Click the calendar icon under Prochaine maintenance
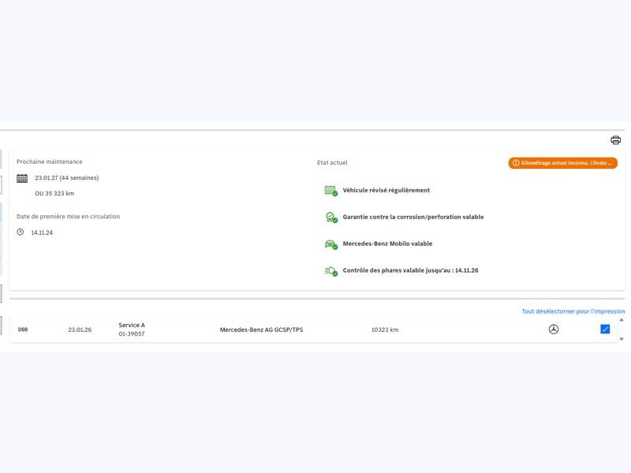 22,178
